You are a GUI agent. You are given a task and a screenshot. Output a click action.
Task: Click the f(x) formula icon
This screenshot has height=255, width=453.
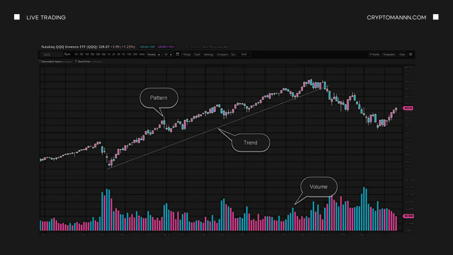(x=233, y=54)
